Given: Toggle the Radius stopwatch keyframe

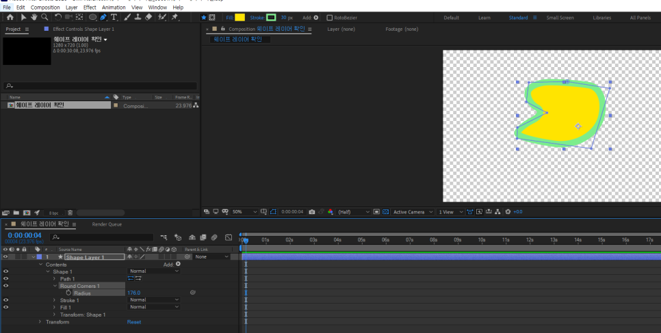Looking at the screenshot, I should click(68, 293).
